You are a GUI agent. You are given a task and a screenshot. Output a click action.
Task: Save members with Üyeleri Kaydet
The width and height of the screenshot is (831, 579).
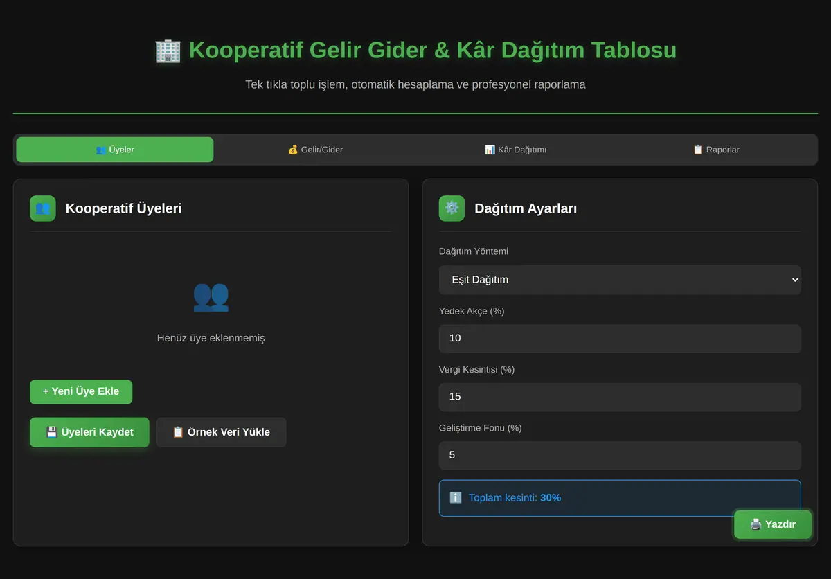(x=89, y=432)
